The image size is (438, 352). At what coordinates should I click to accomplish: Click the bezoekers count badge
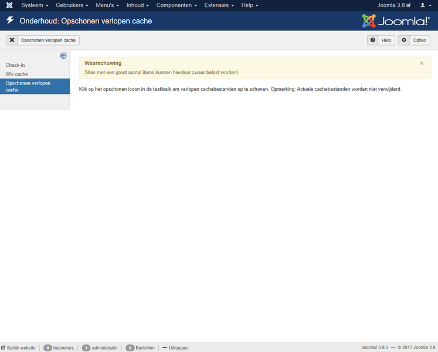coord(47,348)
